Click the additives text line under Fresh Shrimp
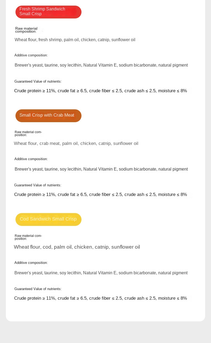Screen dimensions: 211x343 101,65
